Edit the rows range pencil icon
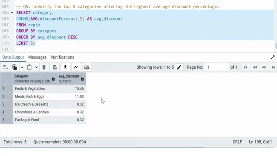The height and width of the screenshot is (156, 277). tap(179, 67)
